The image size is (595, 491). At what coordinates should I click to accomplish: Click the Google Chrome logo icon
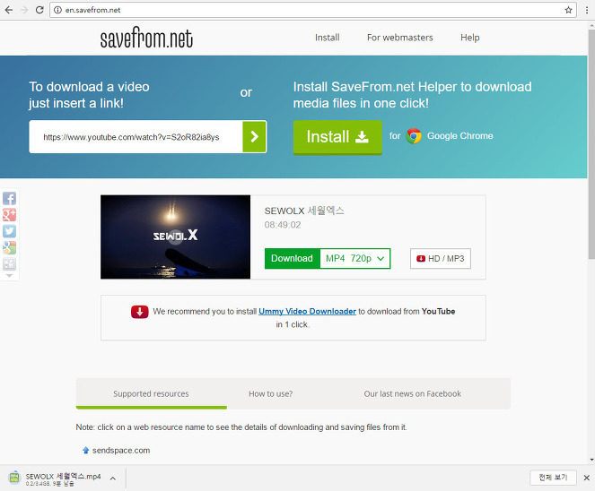[414, 136]
